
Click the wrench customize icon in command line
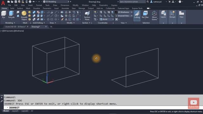tap(2, 101)
